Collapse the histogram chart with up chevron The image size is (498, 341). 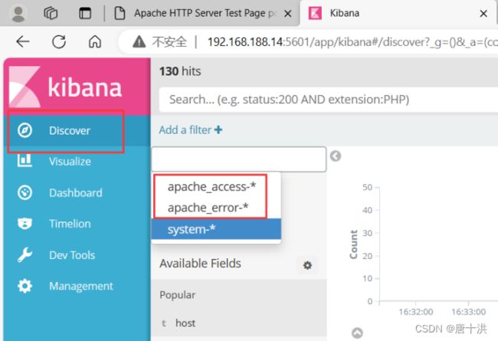click(x=357, y=333)
